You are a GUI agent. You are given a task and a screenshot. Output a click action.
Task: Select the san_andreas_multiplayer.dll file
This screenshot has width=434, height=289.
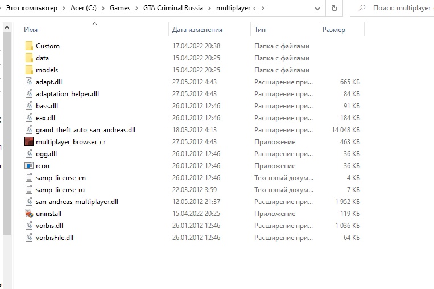point(77,202)
